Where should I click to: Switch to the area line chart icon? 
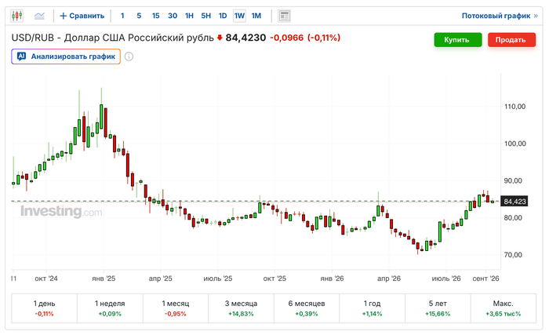click(39, 16)
